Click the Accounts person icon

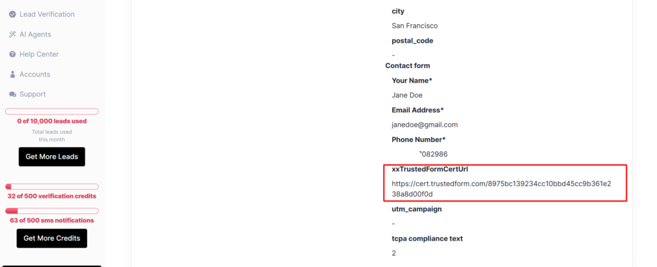[x=13, y=74]
